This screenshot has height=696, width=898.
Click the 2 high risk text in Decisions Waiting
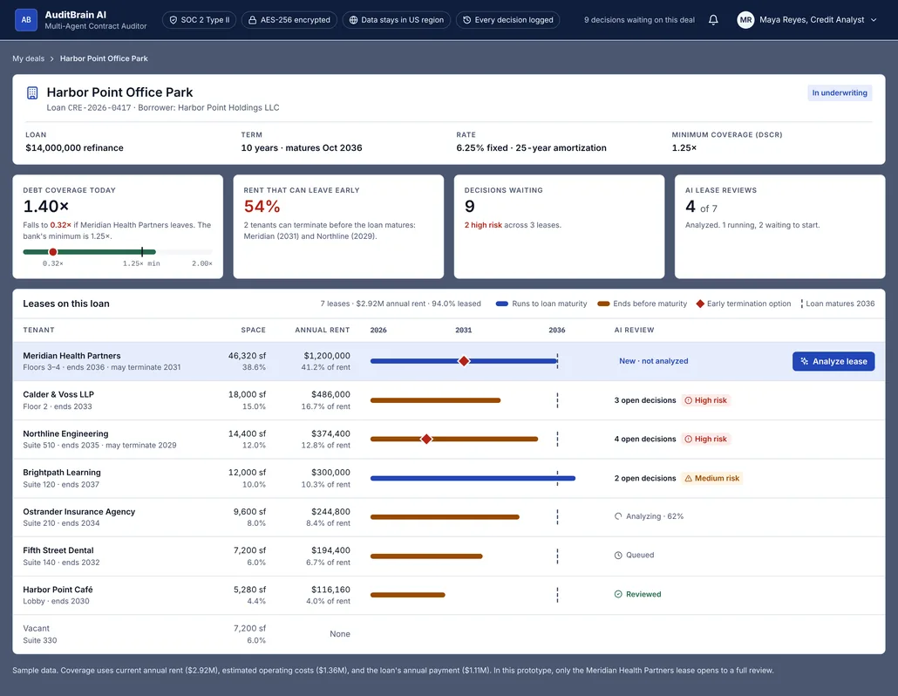[483, 225]
